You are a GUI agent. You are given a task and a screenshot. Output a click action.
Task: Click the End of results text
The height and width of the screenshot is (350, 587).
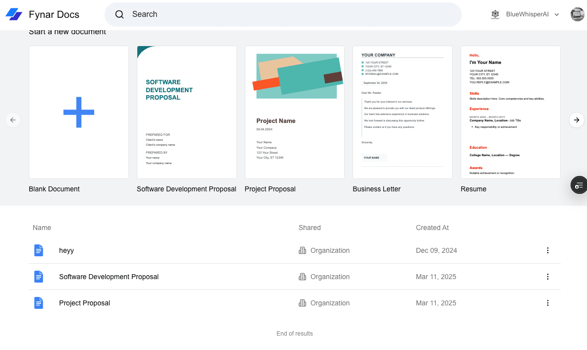(x=294, y=334)
